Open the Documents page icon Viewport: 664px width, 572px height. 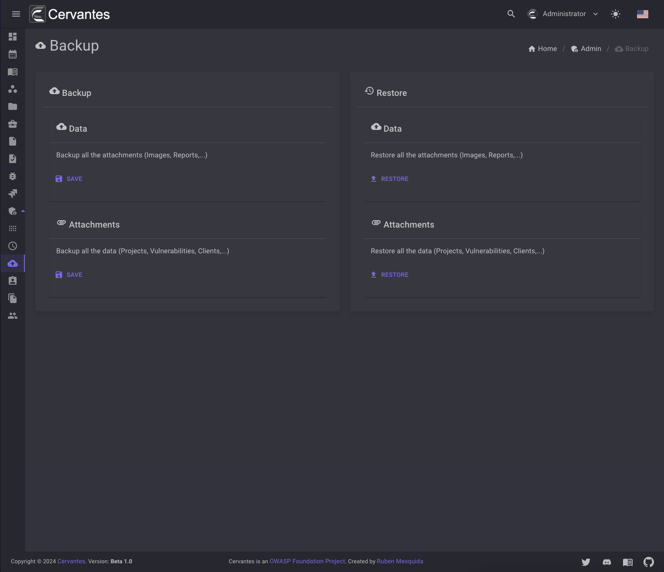[x=13, y=141]
